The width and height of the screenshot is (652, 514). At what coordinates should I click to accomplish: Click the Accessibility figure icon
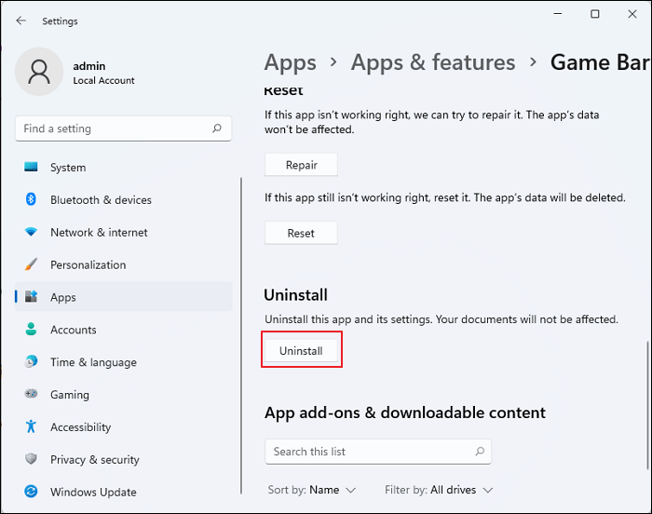point(31,427)
